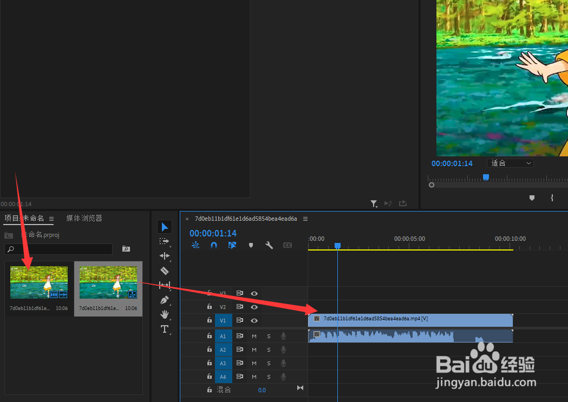Enable voice-over record mic on A1

[x=283, y=336]
